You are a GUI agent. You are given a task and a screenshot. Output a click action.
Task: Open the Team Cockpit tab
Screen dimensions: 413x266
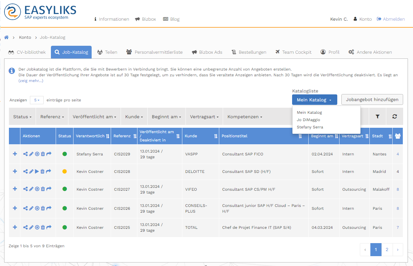pyautogui.click(x=293, y=52)
